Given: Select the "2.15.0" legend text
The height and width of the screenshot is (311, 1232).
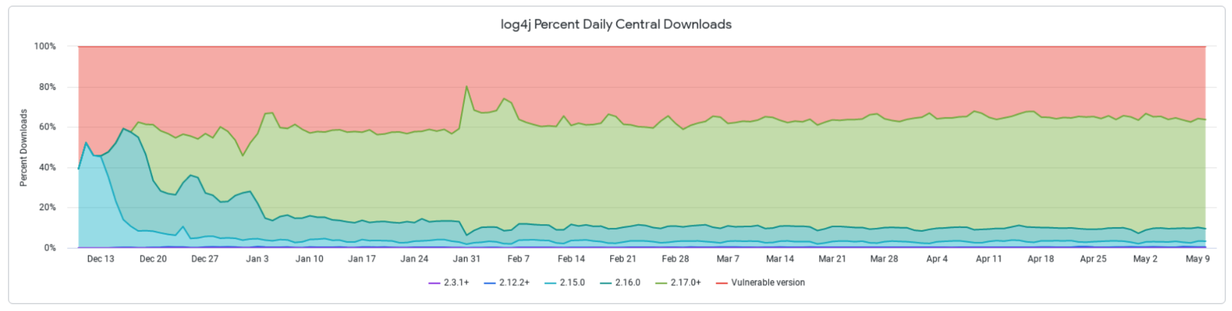Looking at the screenshot, I should point(572,283).
